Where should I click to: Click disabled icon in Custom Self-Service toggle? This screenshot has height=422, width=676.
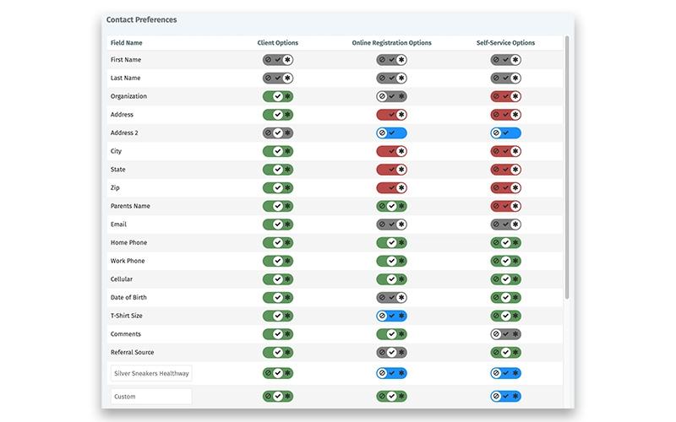[x=496, y=396]
